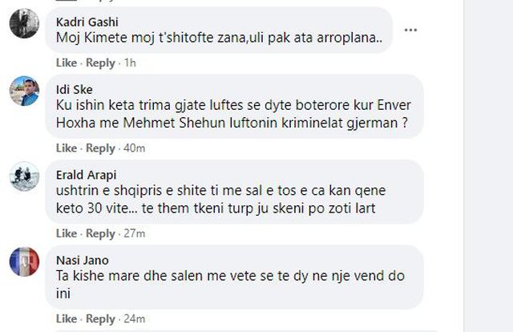Reply to Kadri Gashi's comment
513x332 pixels.
tap(100, 63)
